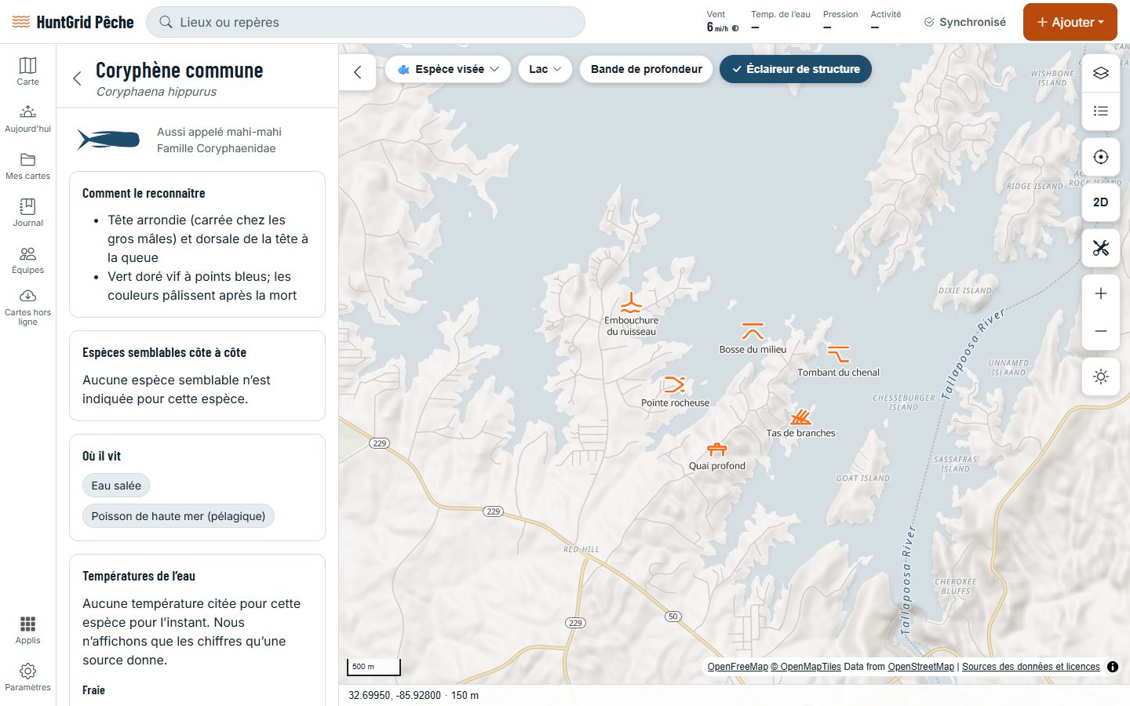The image size is (1130, 706).
Task: Open Sources des données et licences
Action: point(1031,667)
